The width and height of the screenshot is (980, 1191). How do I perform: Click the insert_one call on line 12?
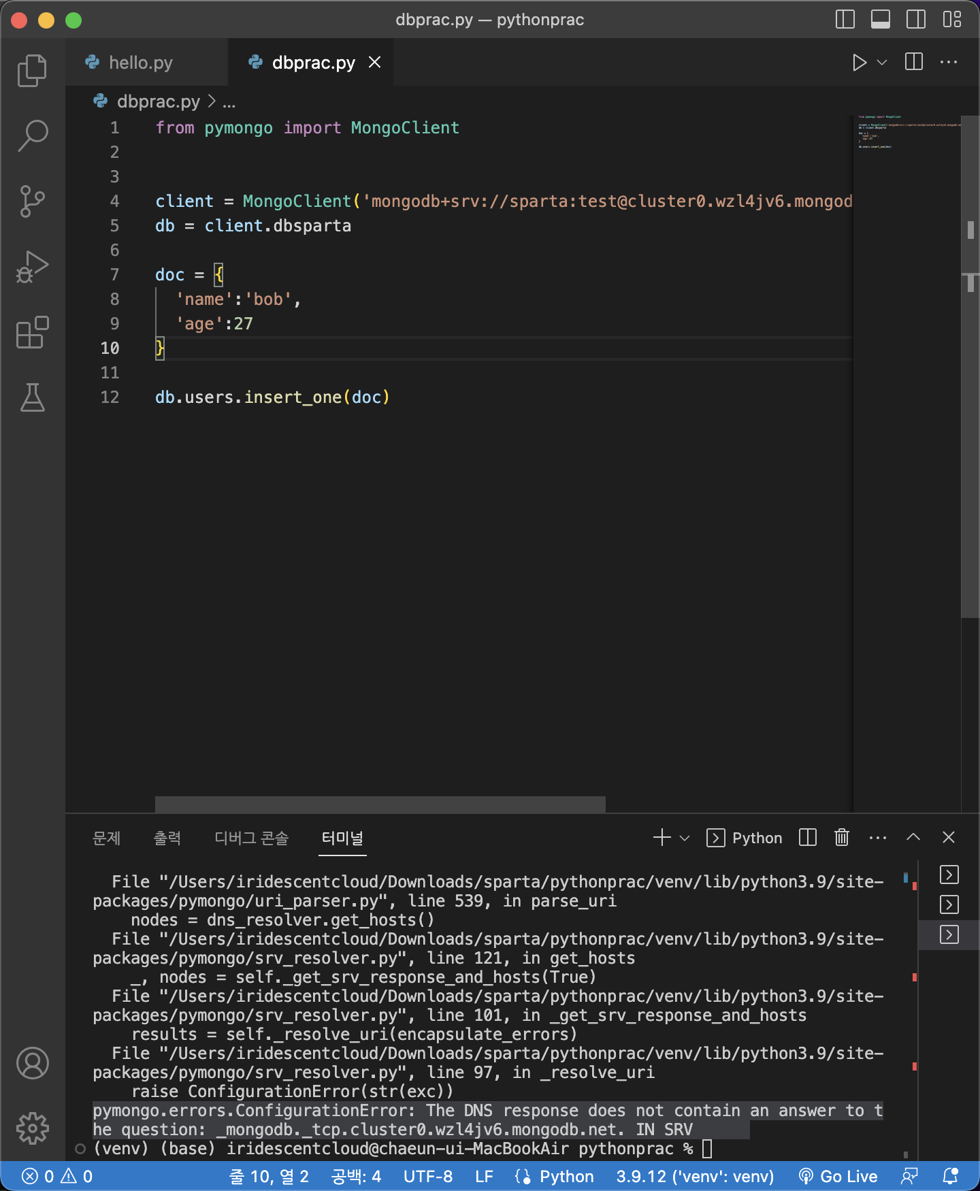(293, 397)
